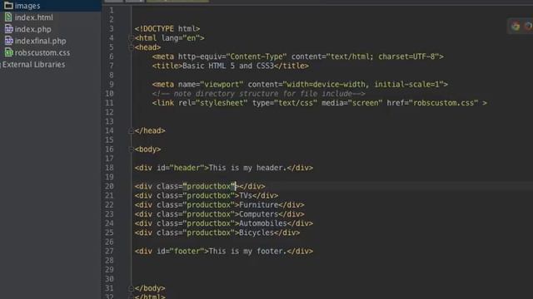The height and width of the screenshot is (299, 533).
Task: Click the empty productbox div line
Action: (200, 186)
